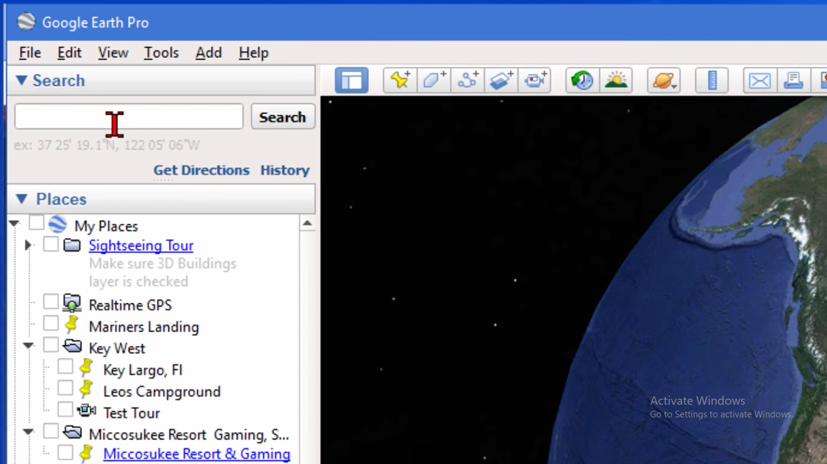827x464 pixels.
Task: Select the Add Path tool
Action: click(x=468, y=79)
